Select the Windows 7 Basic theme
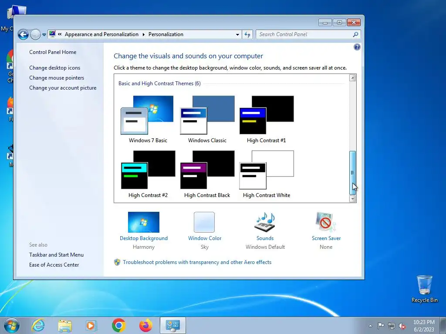 coord(147,119)
